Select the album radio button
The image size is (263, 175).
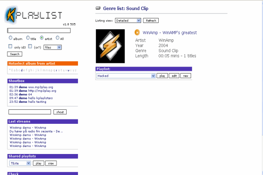point(11,38)
